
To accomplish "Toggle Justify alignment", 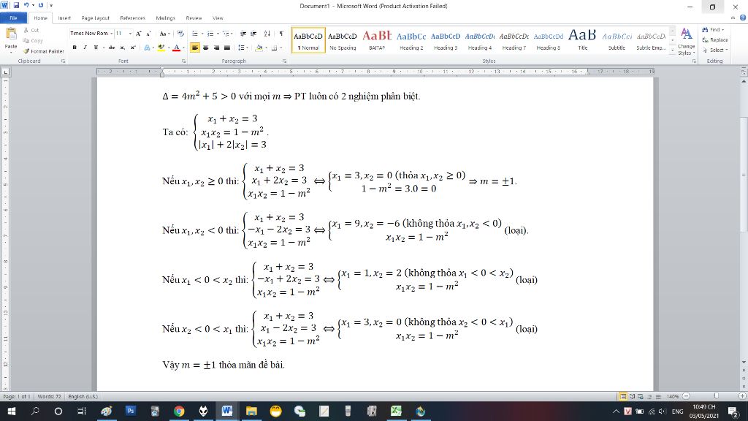I will 227,48.
